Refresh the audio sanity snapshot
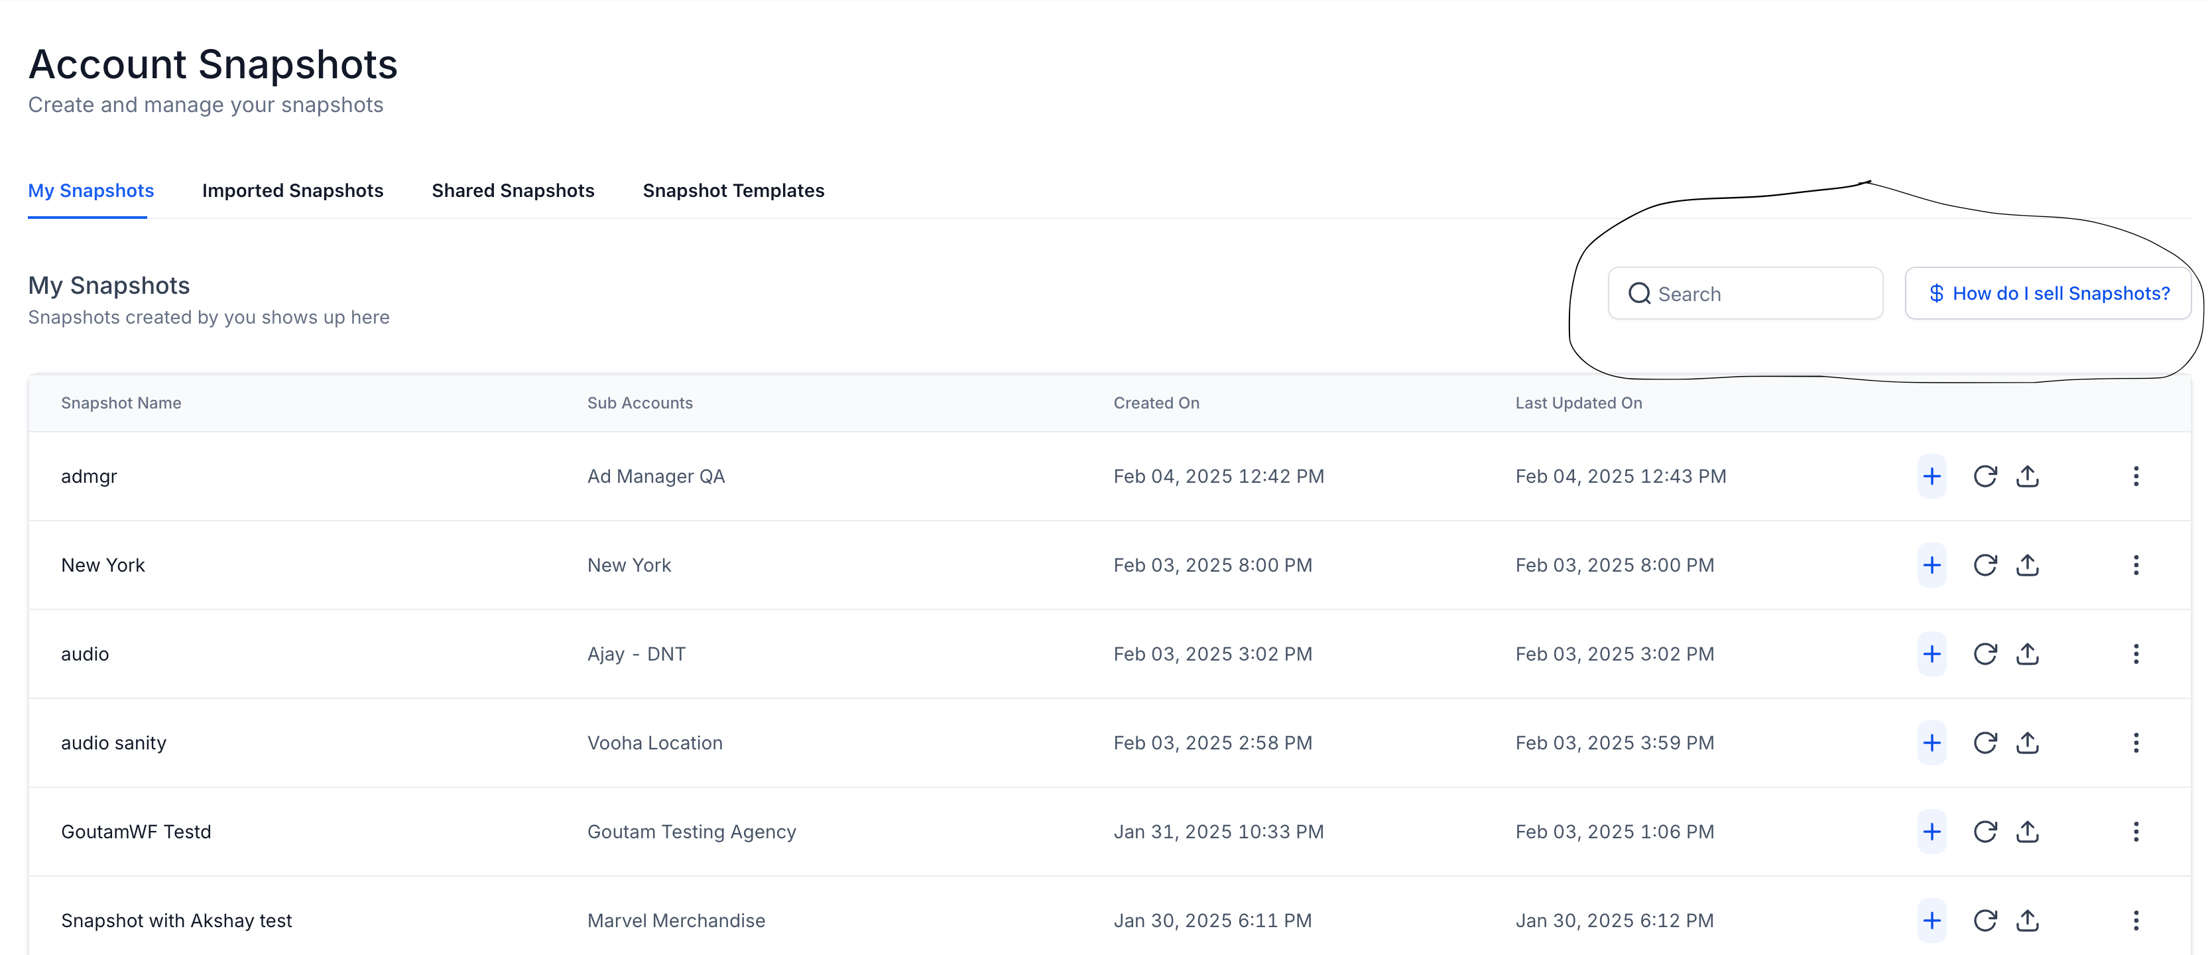Viewport: 2208px width, 955px height. [1985, 742]
